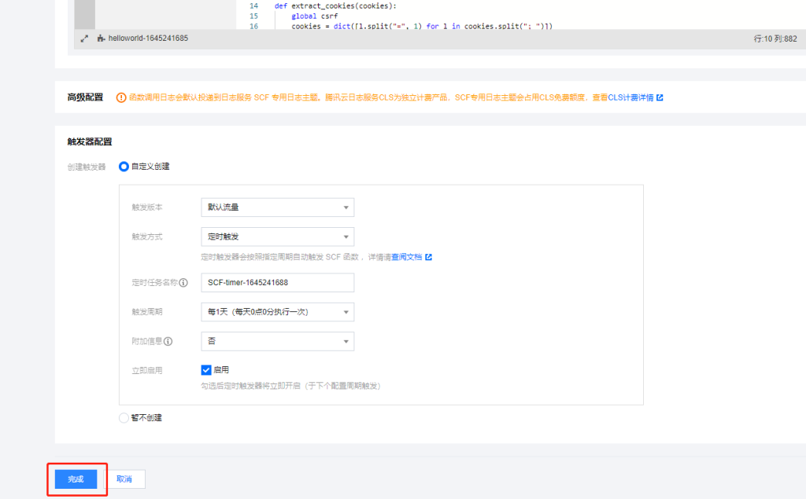Click the orange warning icon beside 高级配置
This screenshot has height=499, width=806.
(x=121, y=97)
